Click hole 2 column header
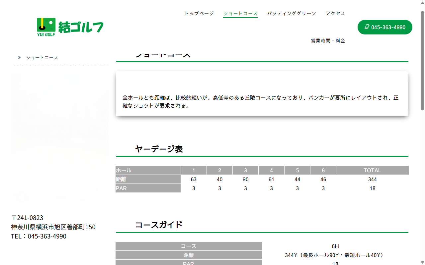425x265 pixels. pyautogui.click(x=220, y=170)
